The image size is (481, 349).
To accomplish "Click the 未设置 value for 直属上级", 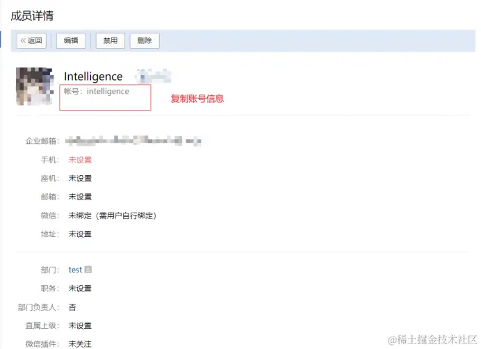I will pos(80,325).
